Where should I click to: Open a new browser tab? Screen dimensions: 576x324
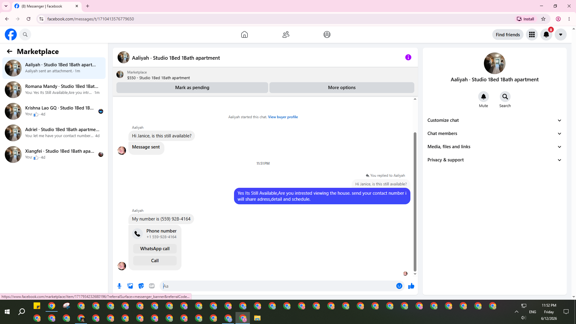[x=88, y=6]
